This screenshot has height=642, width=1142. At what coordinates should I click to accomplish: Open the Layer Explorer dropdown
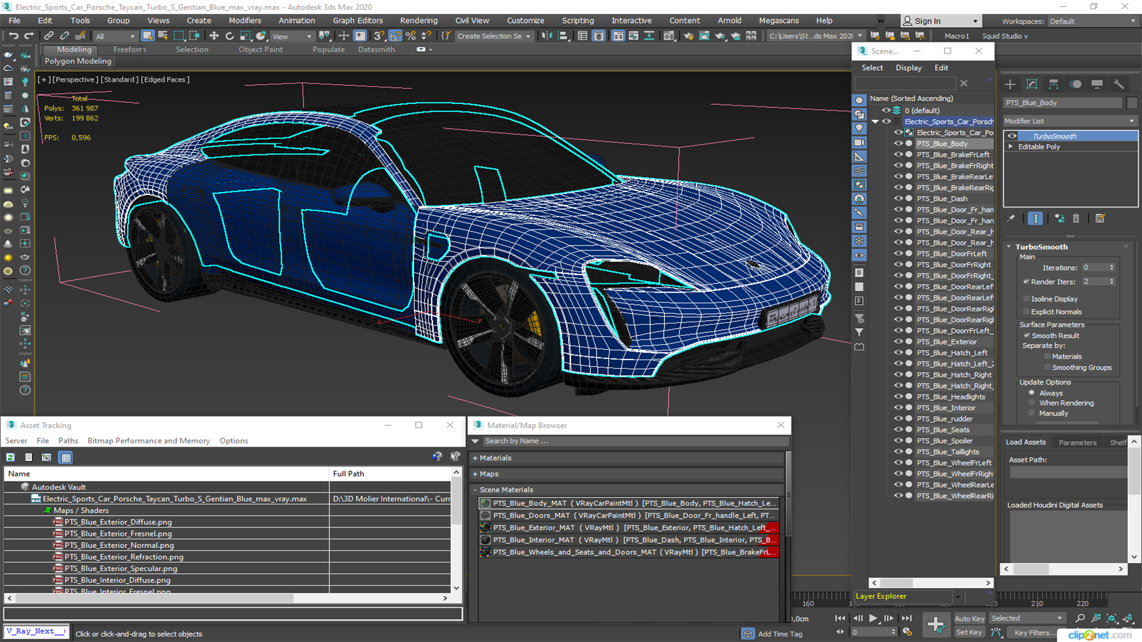tap(958, 596)
